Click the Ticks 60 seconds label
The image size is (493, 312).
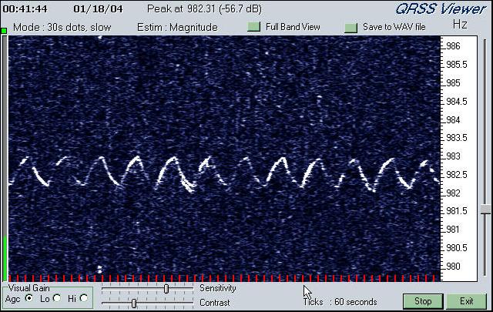pyautogui.click(x=340, y=302)
